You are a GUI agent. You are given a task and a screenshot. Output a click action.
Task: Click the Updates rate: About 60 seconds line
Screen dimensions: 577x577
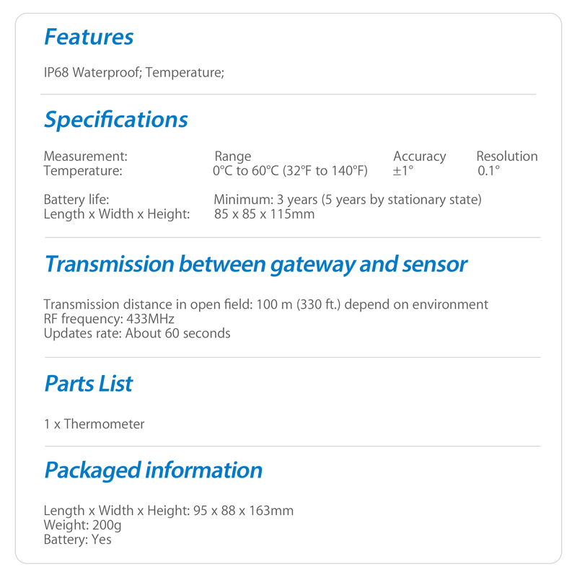137,333
